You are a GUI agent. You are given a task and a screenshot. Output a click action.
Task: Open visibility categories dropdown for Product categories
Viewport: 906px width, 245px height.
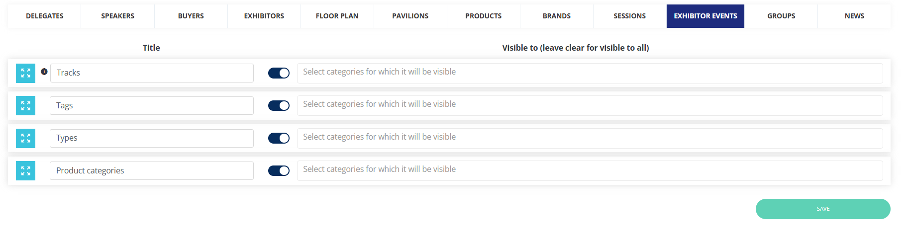[x=590, y=170]
